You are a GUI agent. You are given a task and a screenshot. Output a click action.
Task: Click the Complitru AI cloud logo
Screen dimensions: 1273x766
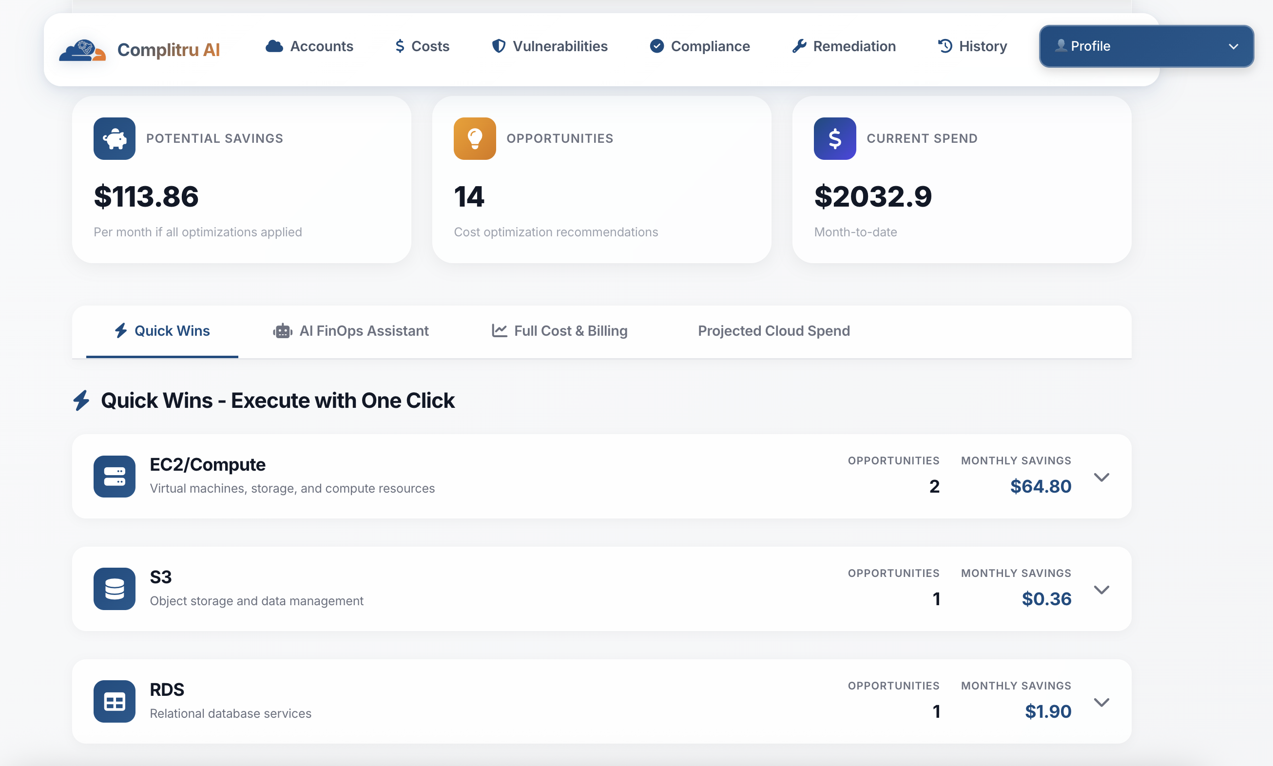pyautogui.click(x=82, y=50)
